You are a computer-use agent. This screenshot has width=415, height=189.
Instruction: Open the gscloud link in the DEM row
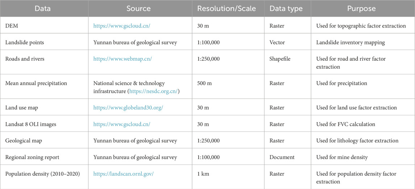(x=121, y=26)
